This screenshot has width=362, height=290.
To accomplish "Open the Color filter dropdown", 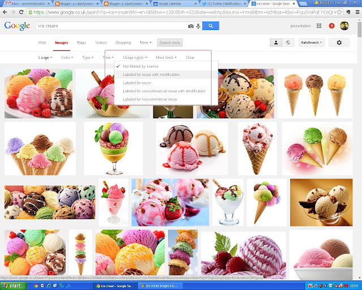I will click(x=67, y=57).
